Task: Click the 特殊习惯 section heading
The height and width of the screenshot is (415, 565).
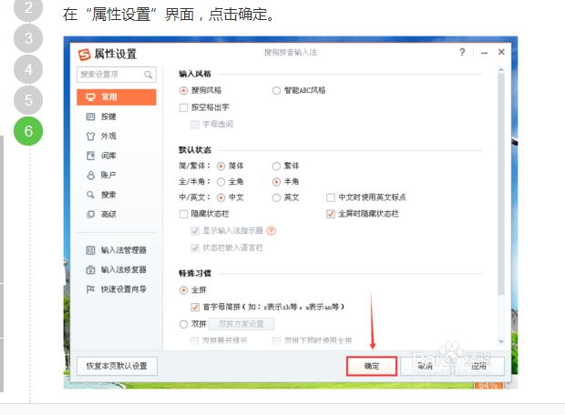Action: pyautogui.click(x=195, y=274)
